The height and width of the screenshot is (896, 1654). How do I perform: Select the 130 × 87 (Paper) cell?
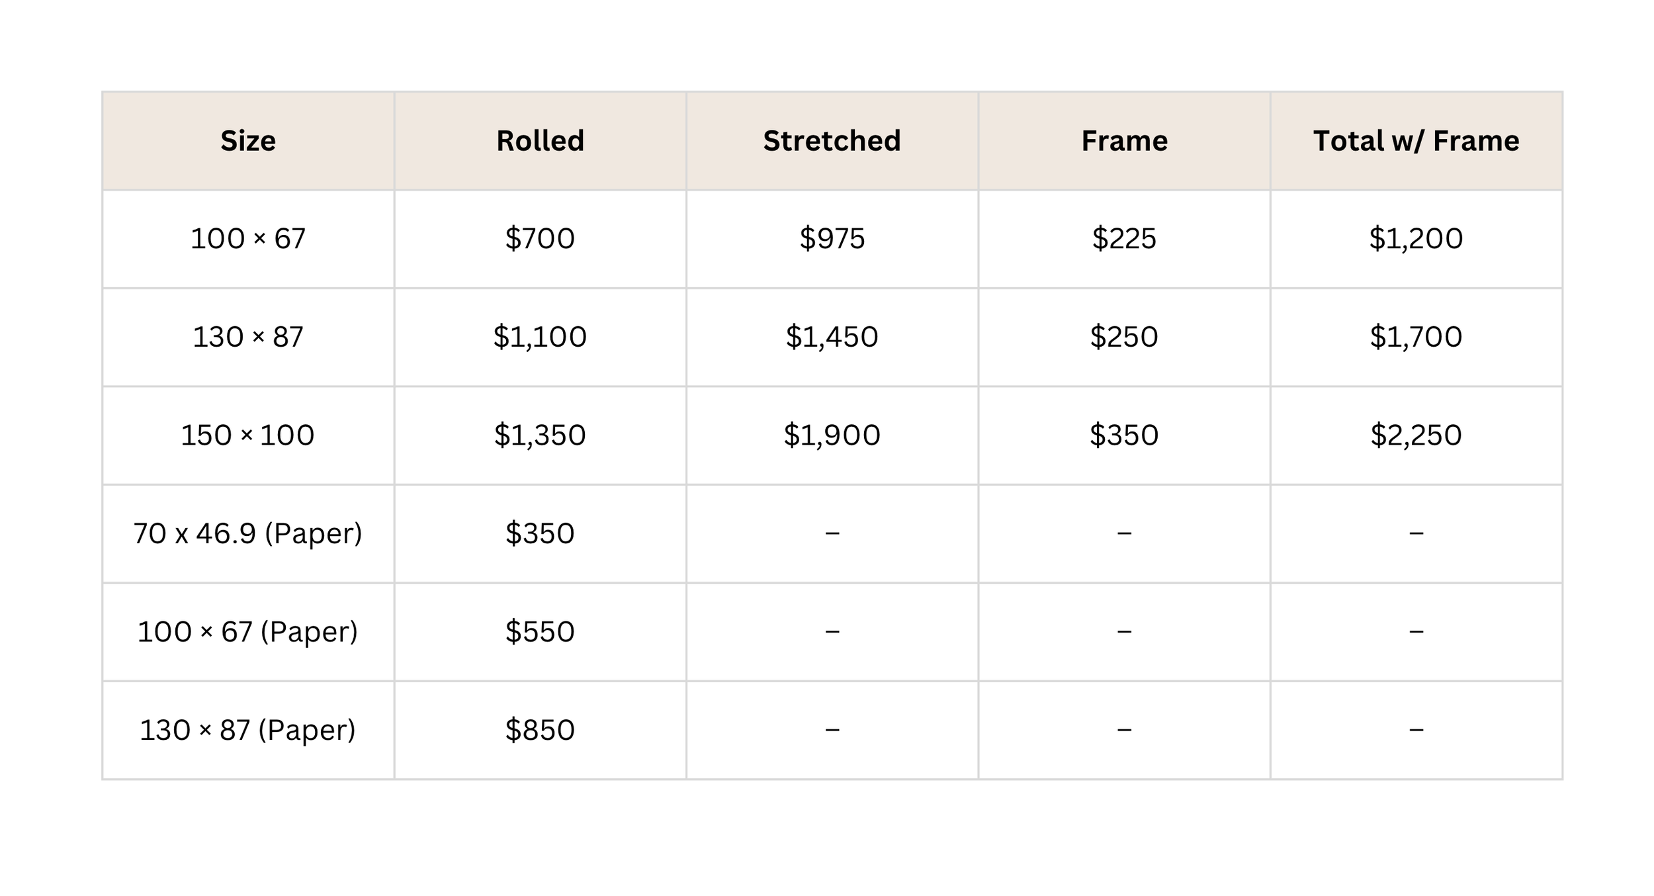click(248, 731)
